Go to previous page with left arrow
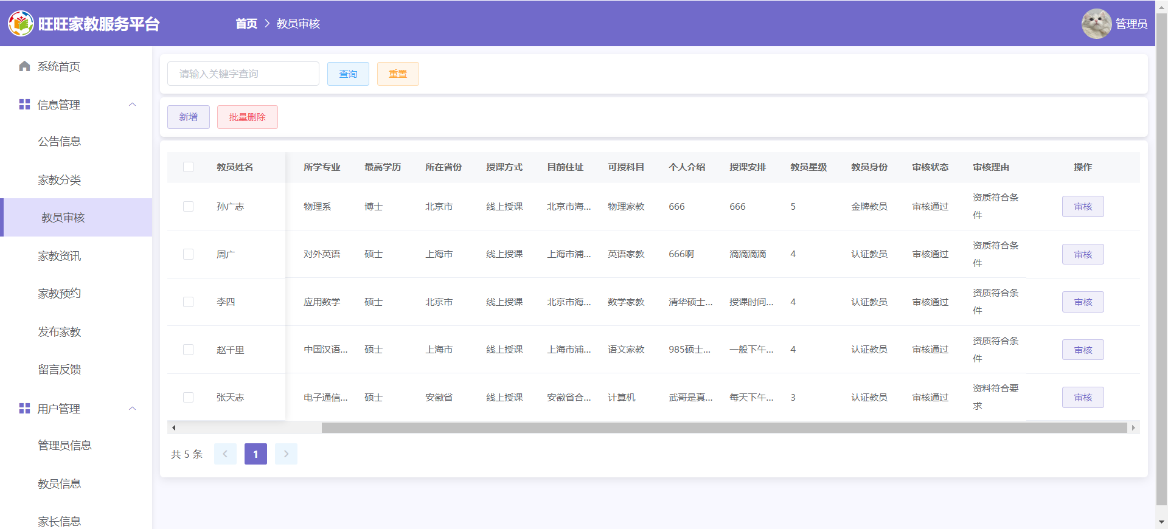1168x529 pixels. tap(225, 454)
